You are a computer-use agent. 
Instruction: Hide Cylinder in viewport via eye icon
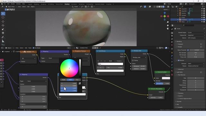pyautogui.click(x=202, y=15)
